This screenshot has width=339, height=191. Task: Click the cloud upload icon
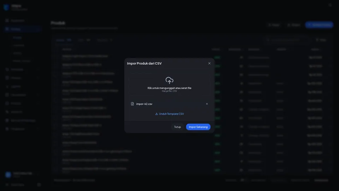(x=169, y=80)
